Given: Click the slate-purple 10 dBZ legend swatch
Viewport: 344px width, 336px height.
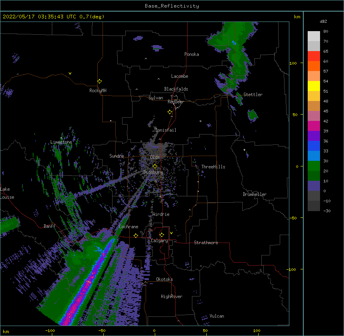Looking at the screenshot, I should coord(314,186).
